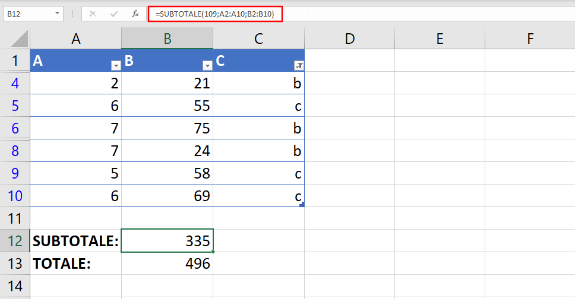Click cell A9 with value 5

click(x=76, y=173)
